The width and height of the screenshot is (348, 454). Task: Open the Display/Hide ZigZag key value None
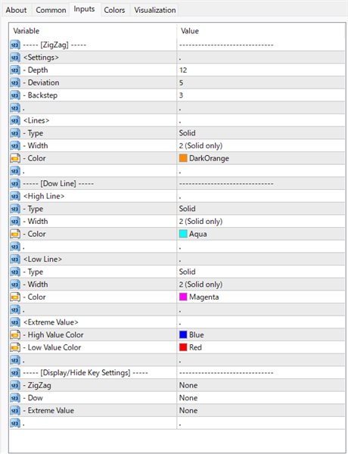261,385
